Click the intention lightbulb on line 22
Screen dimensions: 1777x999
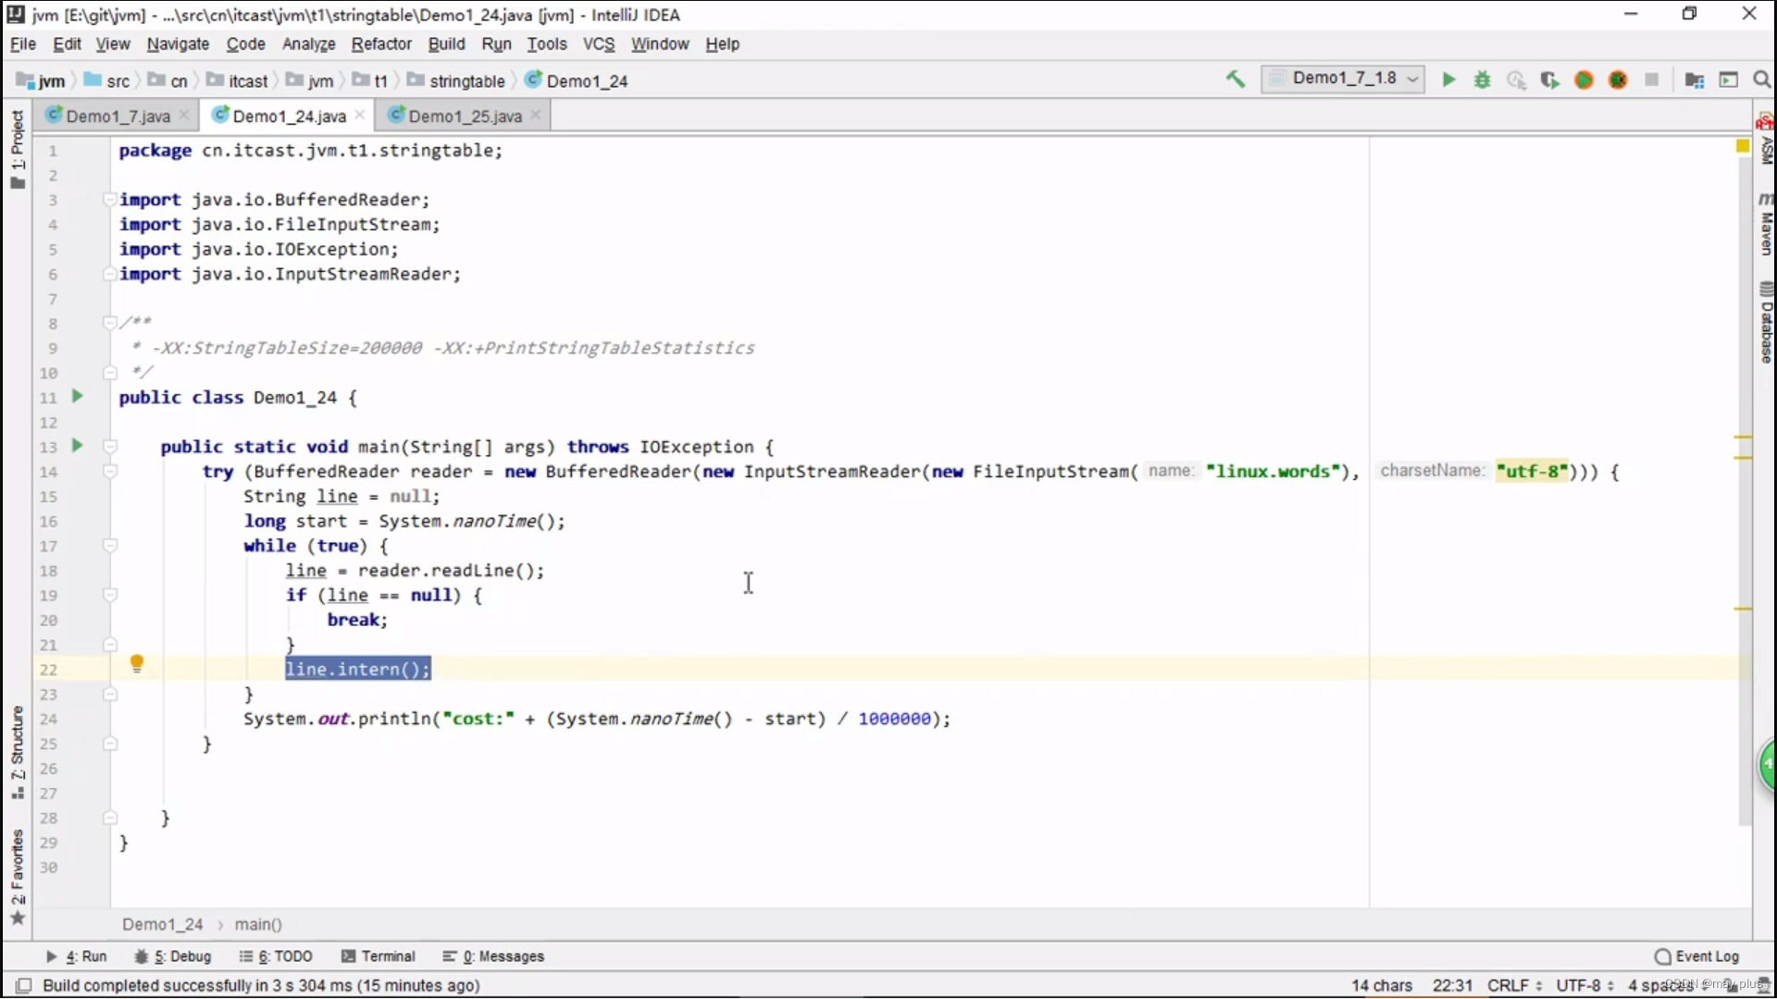coord(137,663)
